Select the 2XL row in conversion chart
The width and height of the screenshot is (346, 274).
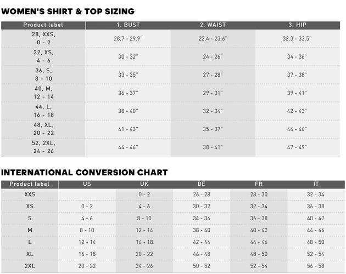click(30, 266)
